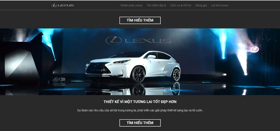The image size is (280, 131).
Task: Click the pink round spotlight on stage
Action: coord(255,49)
